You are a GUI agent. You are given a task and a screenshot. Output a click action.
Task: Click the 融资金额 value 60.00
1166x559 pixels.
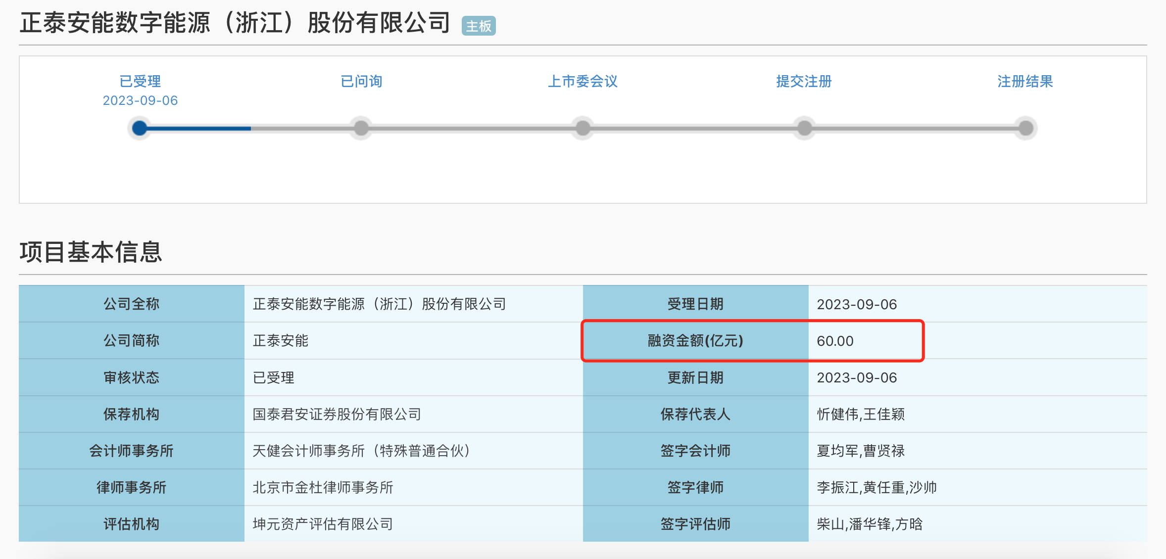(x=835, y=341)
